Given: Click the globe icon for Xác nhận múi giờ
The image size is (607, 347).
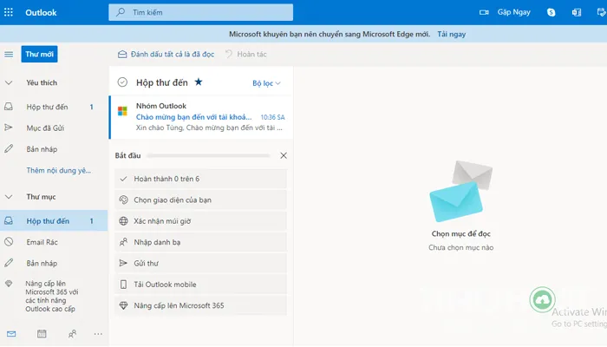Looking at the screenshot, I should [x=123, y=221].
